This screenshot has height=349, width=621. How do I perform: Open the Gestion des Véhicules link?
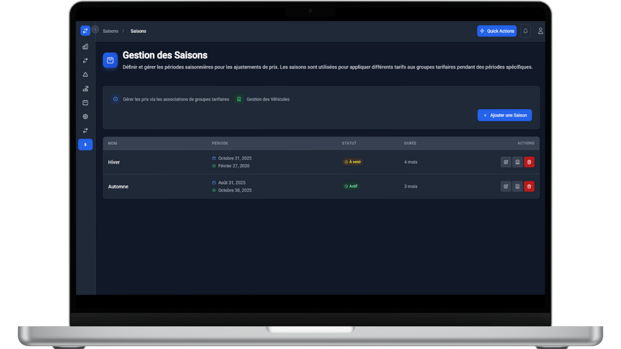(267, 99)
